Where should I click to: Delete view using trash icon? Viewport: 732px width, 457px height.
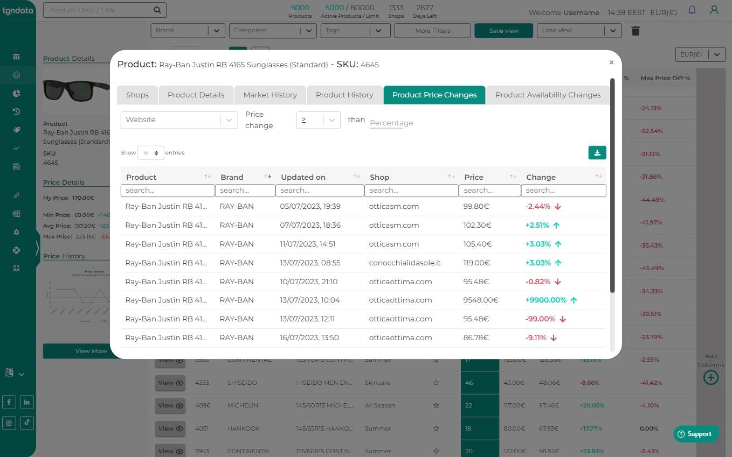[x=636, y=31]
